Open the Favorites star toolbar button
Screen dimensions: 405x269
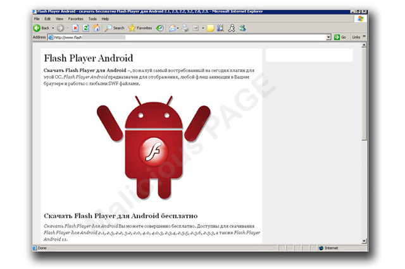click(140, 28)
